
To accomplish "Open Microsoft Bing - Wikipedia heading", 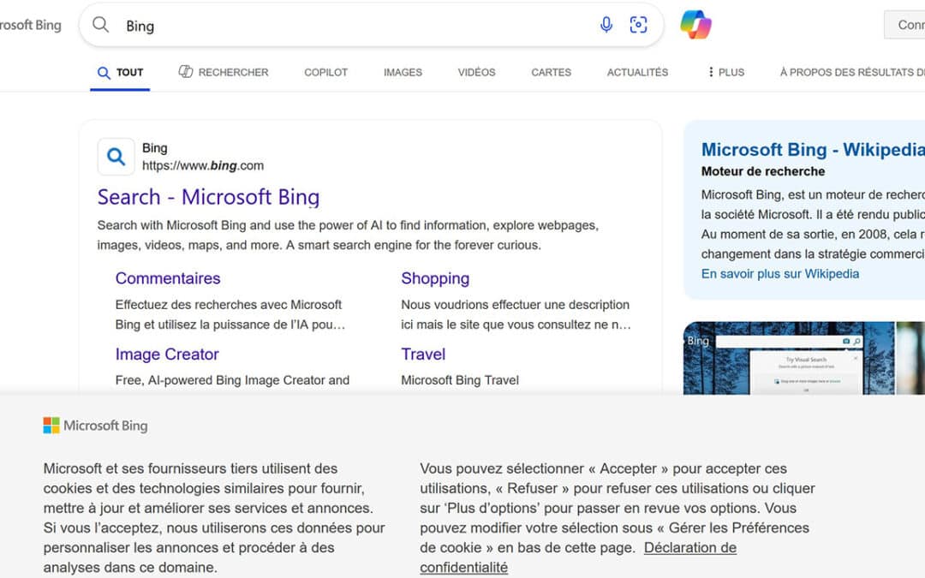I will coord(813,150).
